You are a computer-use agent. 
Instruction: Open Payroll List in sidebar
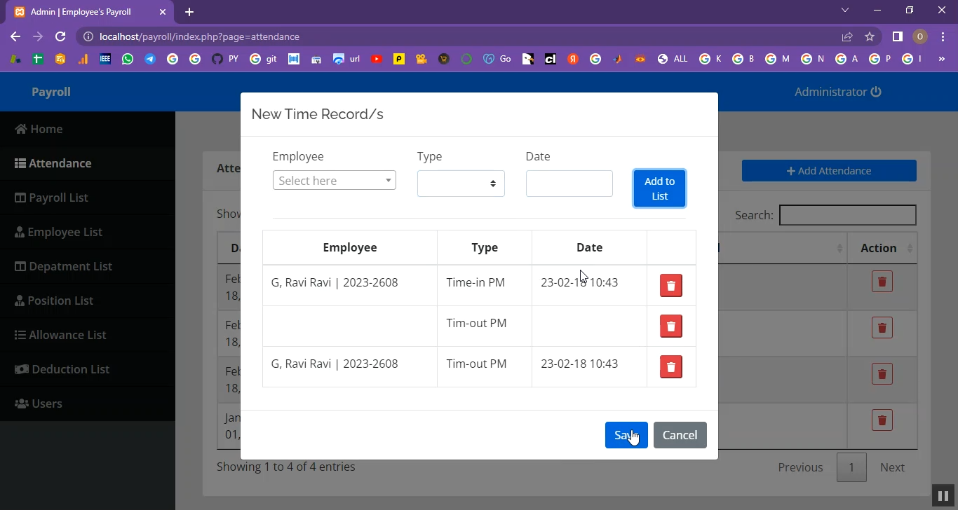[x=58, y=198]
